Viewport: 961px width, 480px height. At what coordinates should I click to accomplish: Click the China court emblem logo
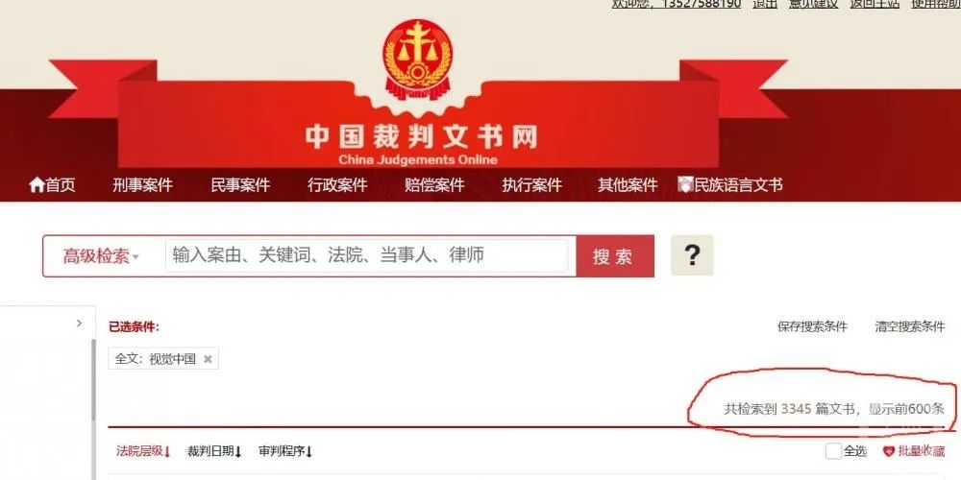tap(417, 58)
